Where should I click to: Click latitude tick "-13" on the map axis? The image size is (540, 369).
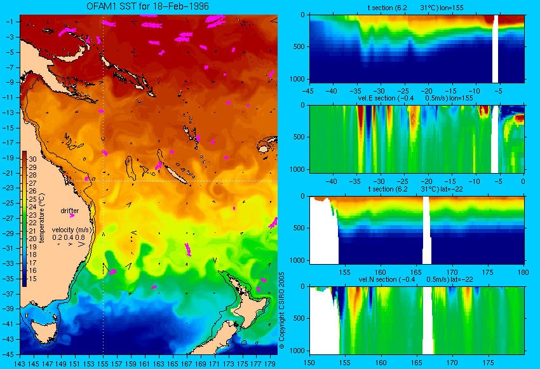pos(8,113)
